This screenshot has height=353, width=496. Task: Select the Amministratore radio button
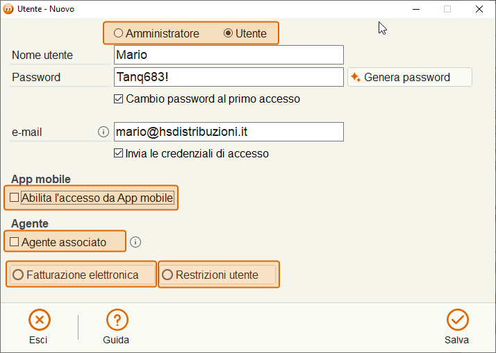click(118, 33)
